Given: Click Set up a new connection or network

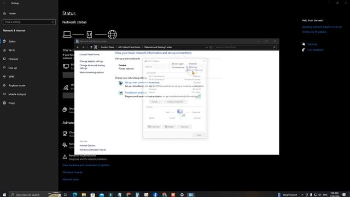Looking at the screenshot, I should pos(142,83).
